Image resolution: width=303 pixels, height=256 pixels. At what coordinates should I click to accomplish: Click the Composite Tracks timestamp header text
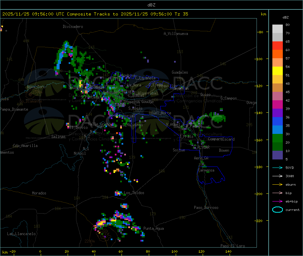[95, 14]
